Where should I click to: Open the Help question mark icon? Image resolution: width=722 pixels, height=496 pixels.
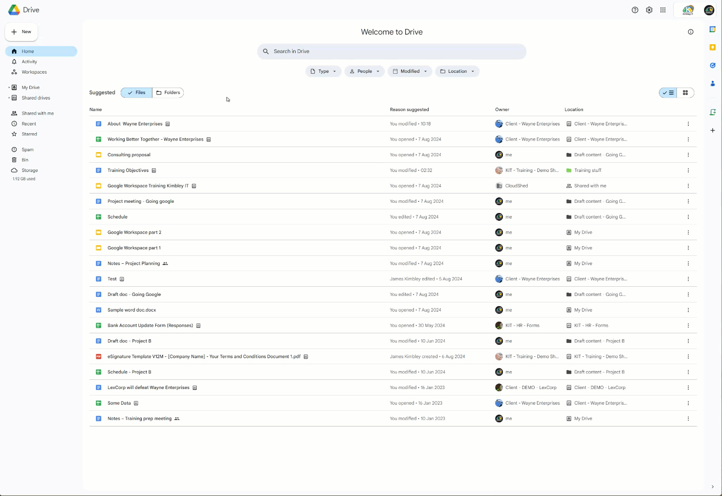635,10
